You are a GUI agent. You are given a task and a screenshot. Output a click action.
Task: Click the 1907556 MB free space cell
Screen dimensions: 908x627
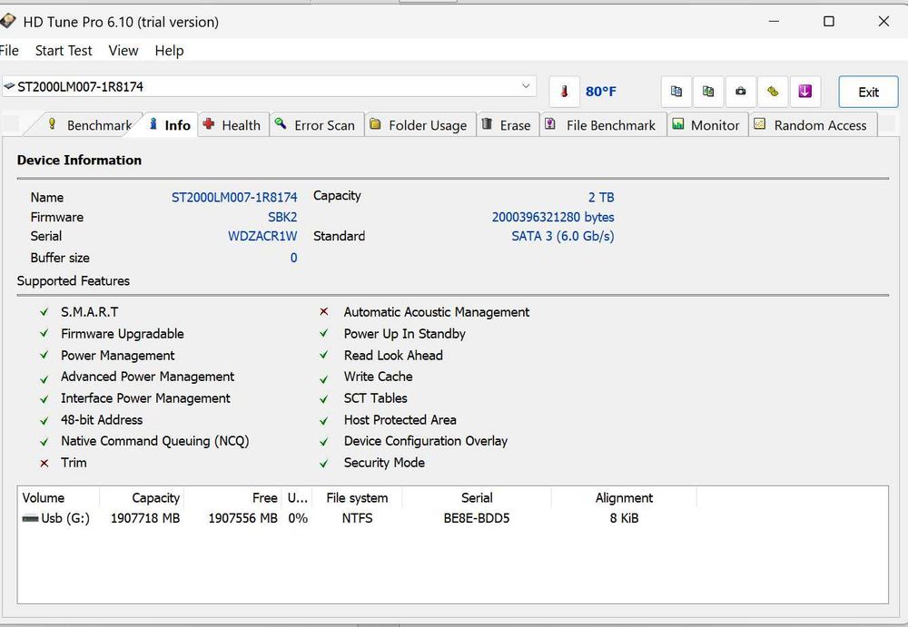tap(242, 518)
